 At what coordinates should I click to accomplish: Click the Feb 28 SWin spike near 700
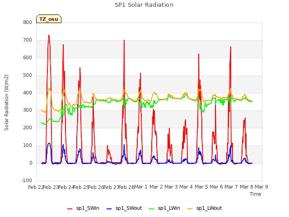click(124, 40)
